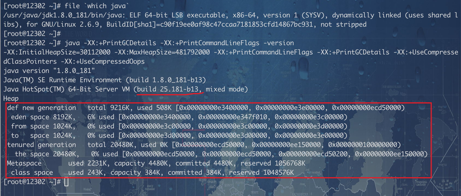
Task: Click the java version "1.8.0_181" line
Action: pyautogui.click(x=49, y=71)
